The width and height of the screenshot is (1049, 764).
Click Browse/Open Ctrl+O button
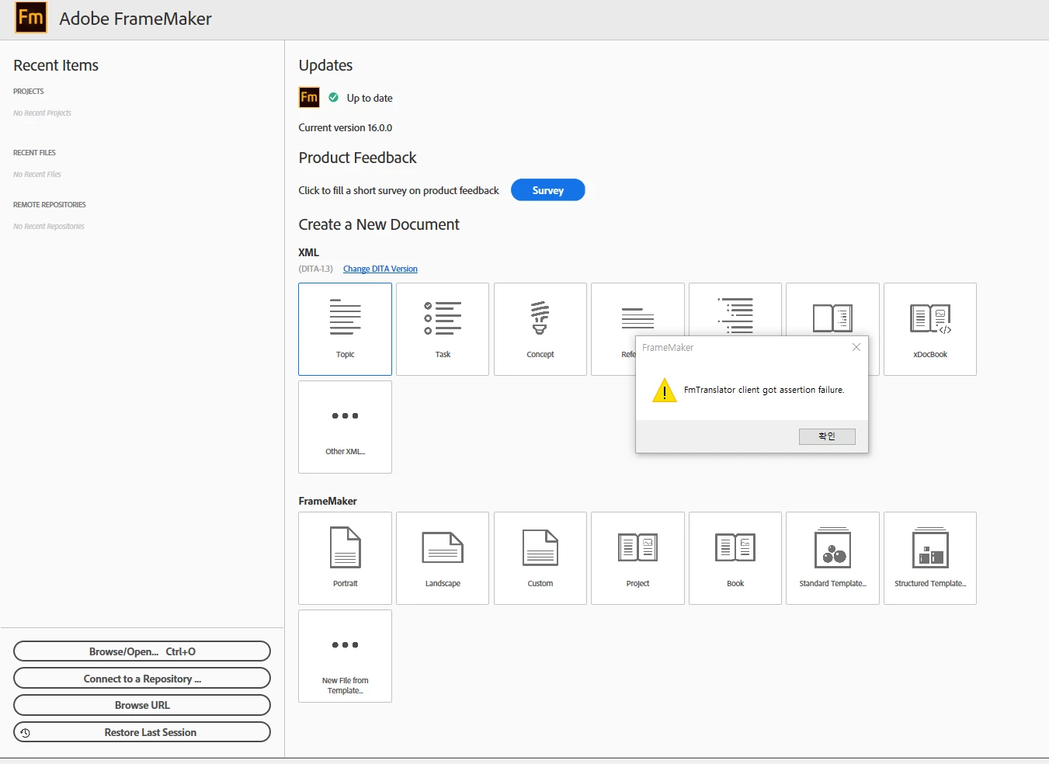(142, 651)
